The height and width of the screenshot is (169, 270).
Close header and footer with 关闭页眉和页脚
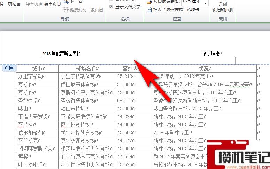223,7
